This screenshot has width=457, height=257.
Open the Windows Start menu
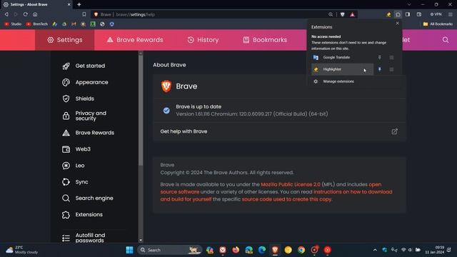[x=129, y=250]
